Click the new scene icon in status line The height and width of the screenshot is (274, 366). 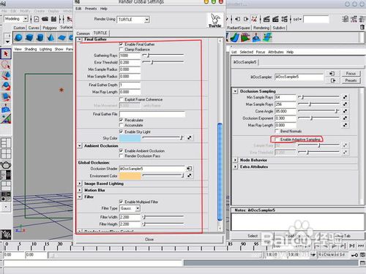36,19
